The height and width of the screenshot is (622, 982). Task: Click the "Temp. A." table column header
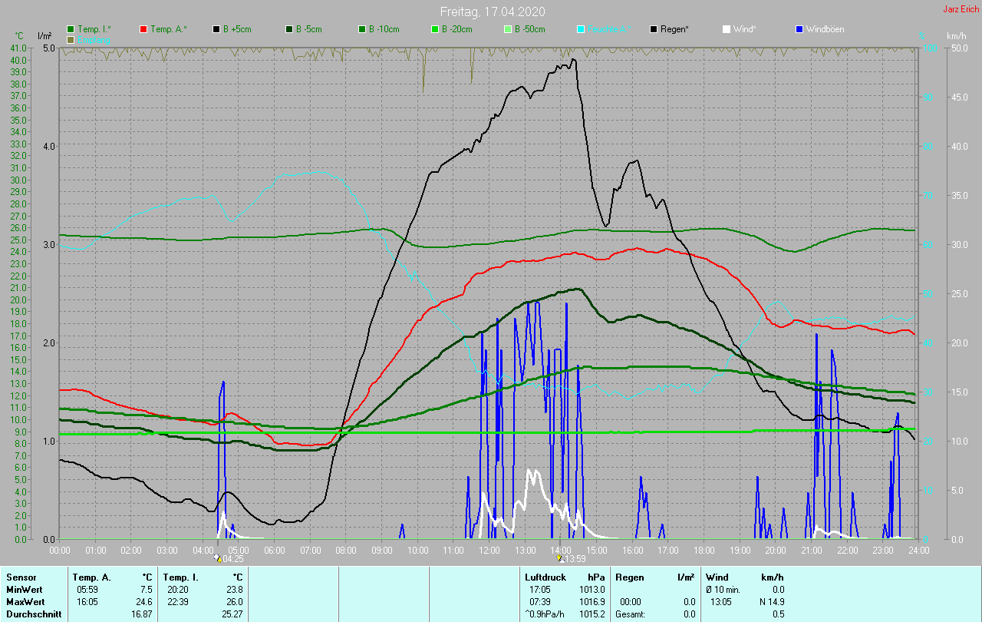pos(91,577)
